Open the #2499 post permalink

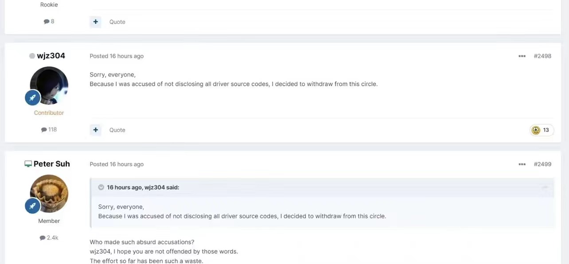click(542, 164)
